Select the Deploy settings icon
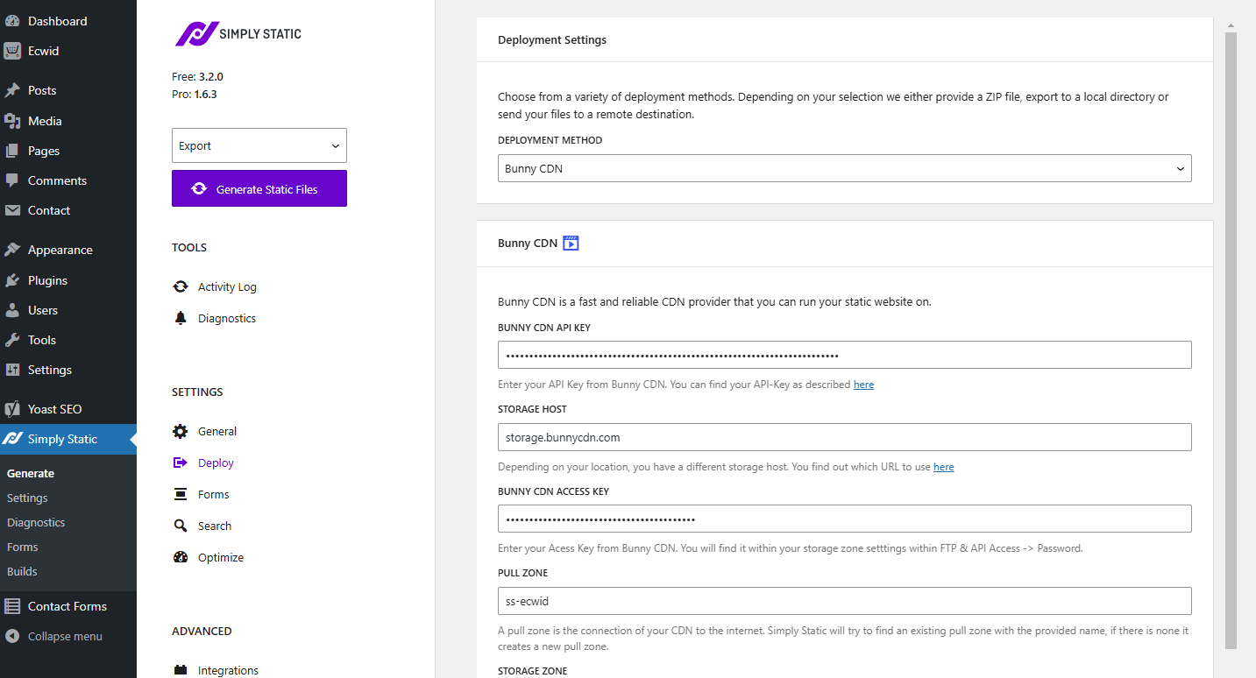Viewport: 1256px width, 678px height. click(216, 463)
